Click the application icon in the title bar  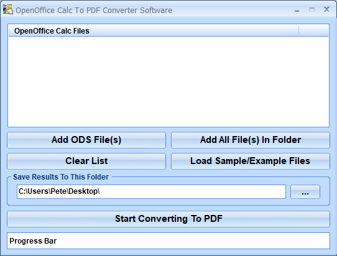point(8,10)
